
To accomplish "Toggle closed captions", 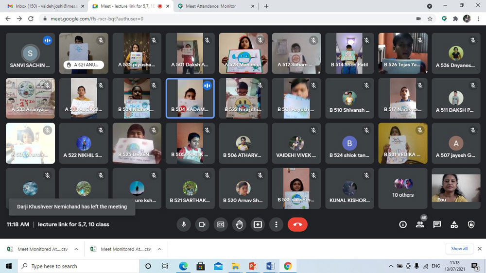I will point(221,224).
